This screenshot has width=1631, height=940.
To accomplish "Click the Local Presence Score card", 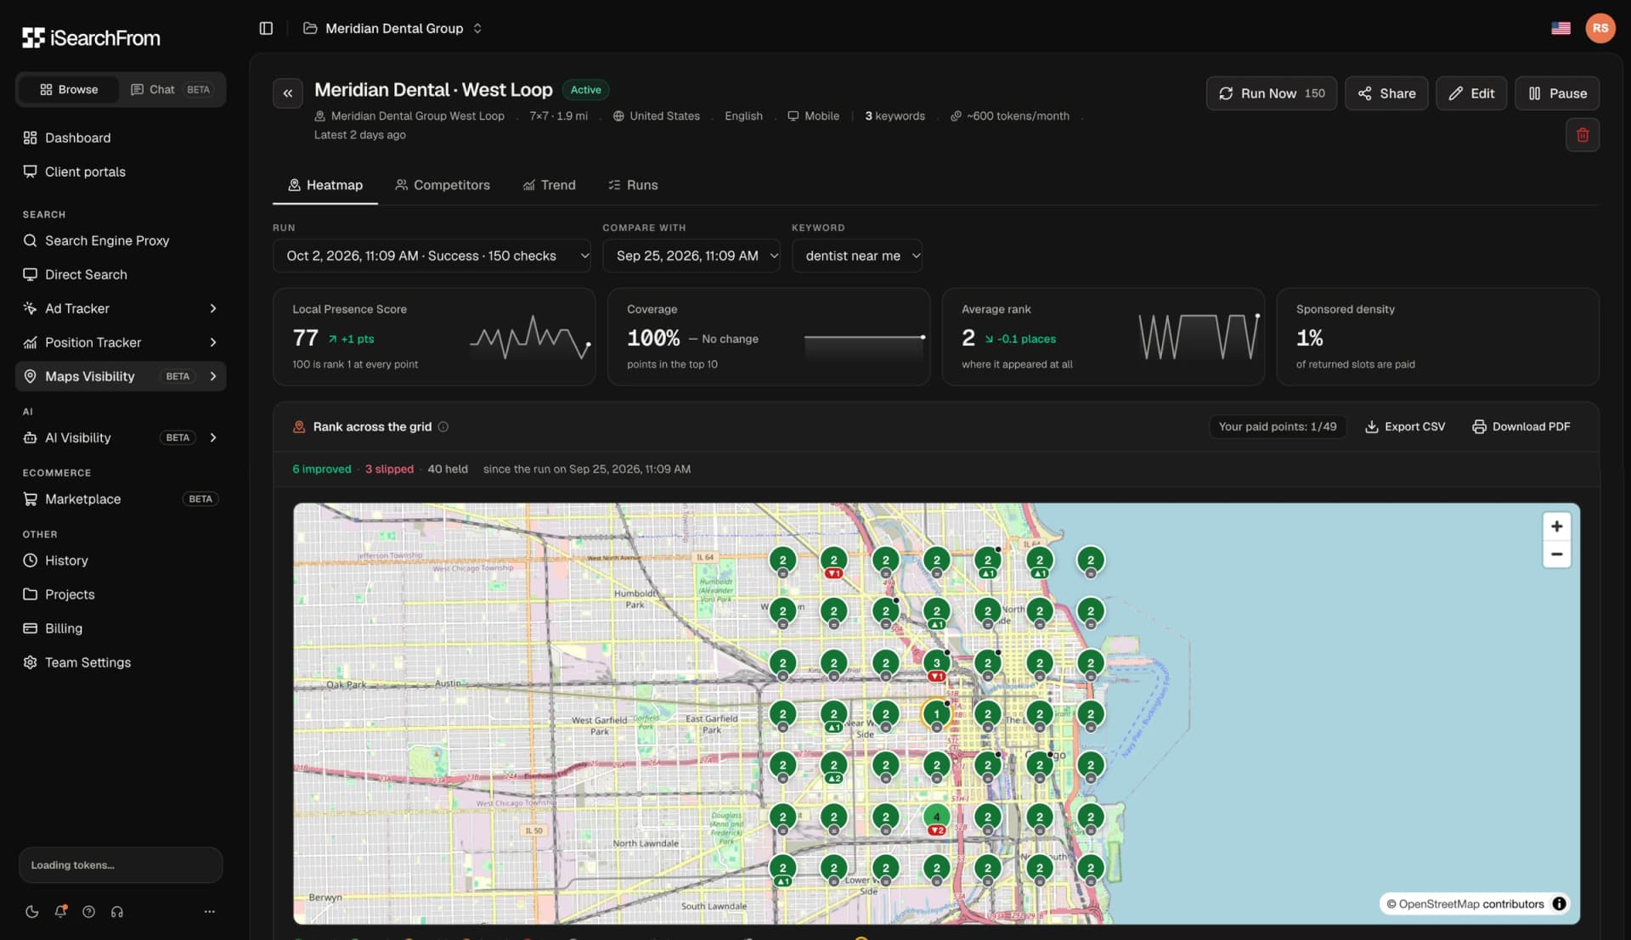I will [433, 337].
